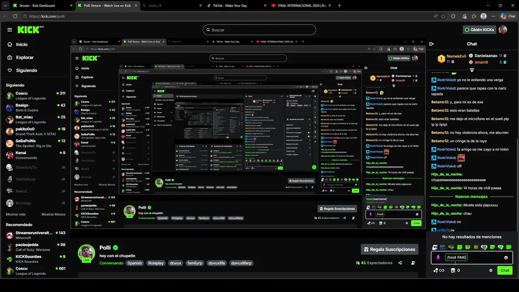Click the chat input containing /host PAKI
Image resolution: width=519 pixels, height=292 pixels.
pos(472,258)
